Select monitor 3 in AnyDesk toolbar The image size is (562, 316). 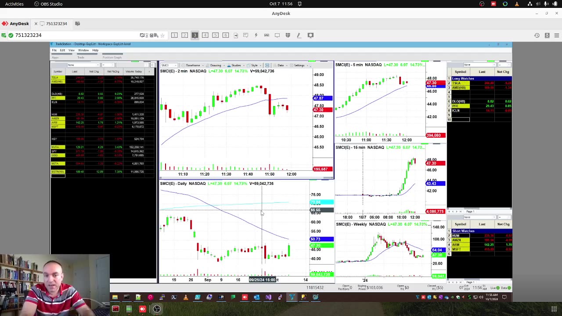pyautogui.click(x=195, y=35)
